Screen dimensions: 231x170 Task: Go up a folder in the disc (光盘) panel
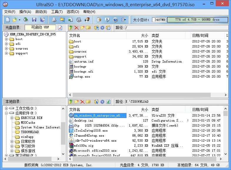pos(71,28)
